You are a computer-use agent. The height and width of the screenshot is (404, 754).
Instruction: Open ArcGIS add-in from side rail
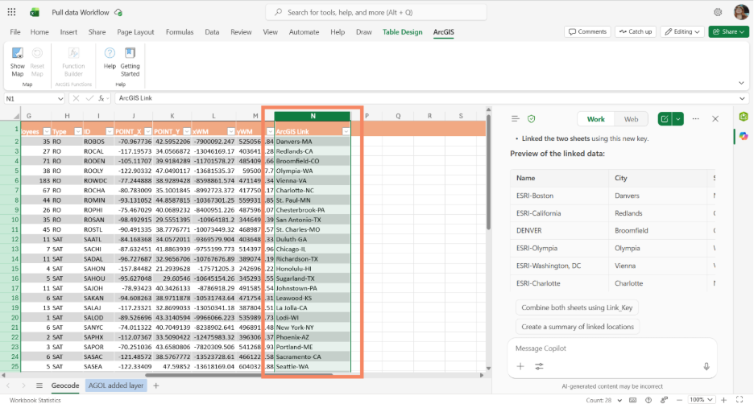[x=744, y=116]
